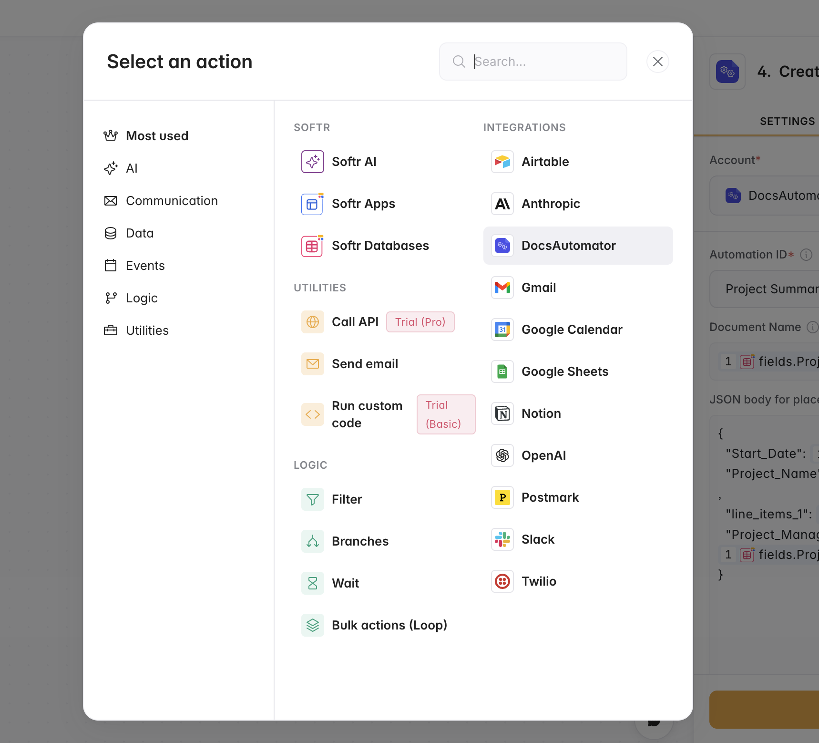Image resolution: width=819 pixels, height=743 pixels.
Task: Open the Communication category
Action: tap(171, 201)
